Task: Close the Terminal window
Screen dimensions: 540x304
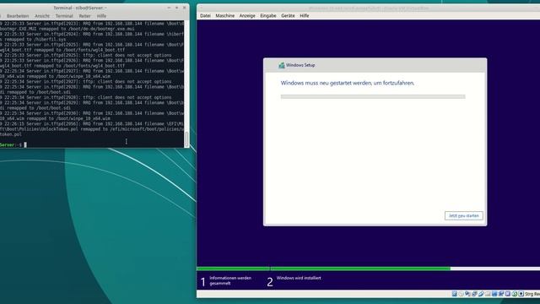Action: (x=184, y=8)
